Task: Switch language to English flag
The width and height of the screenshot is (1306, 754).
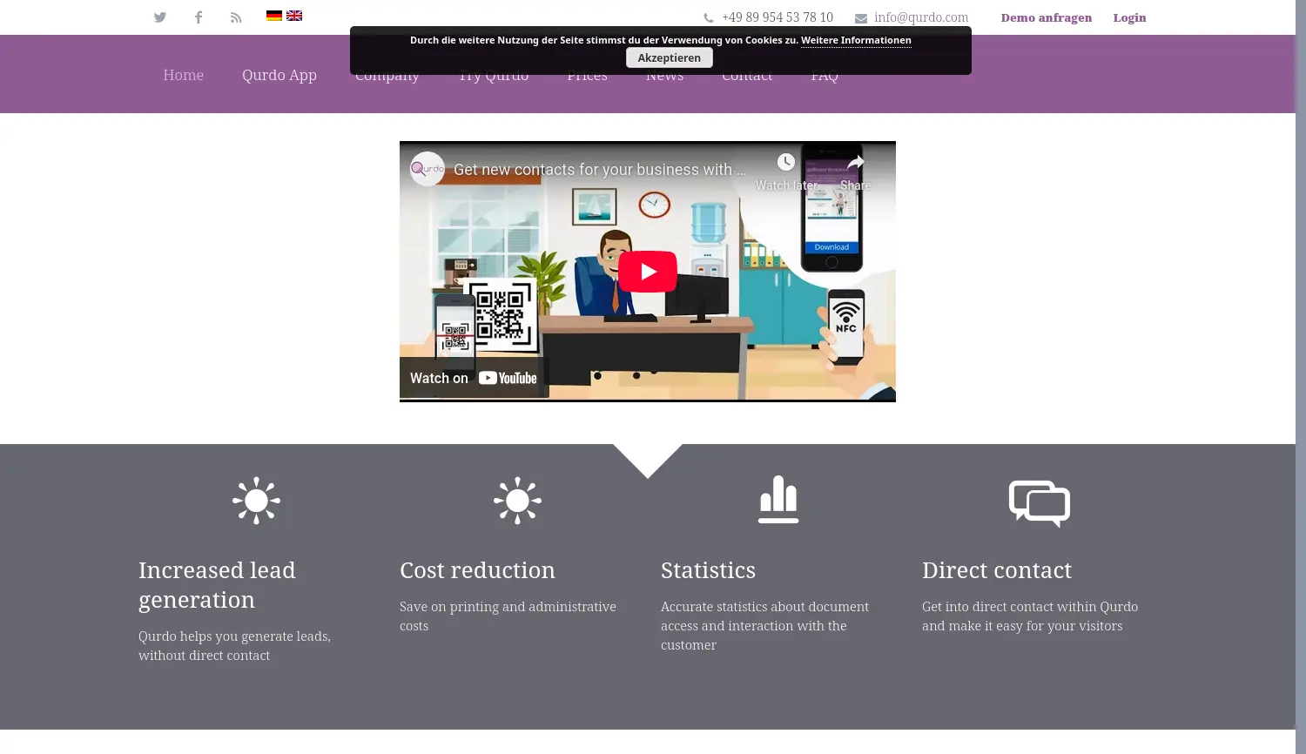Action: 294,16
